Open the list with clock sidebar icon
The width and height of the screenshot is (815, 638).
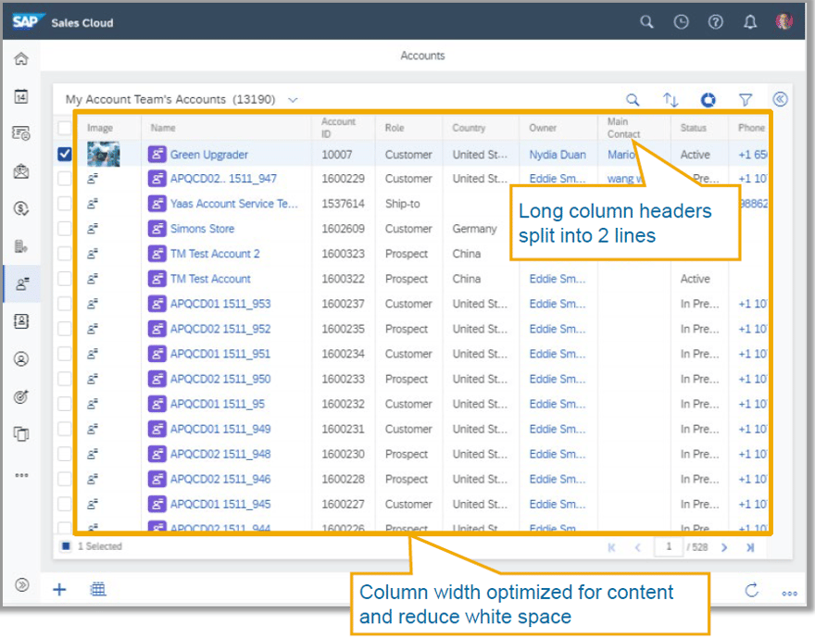click(x=21, y=133)
